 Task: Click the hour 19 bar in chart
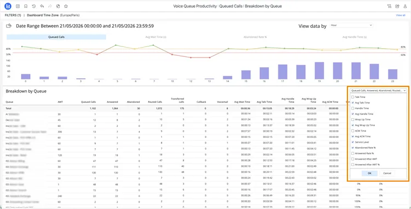tap(319, 71)
